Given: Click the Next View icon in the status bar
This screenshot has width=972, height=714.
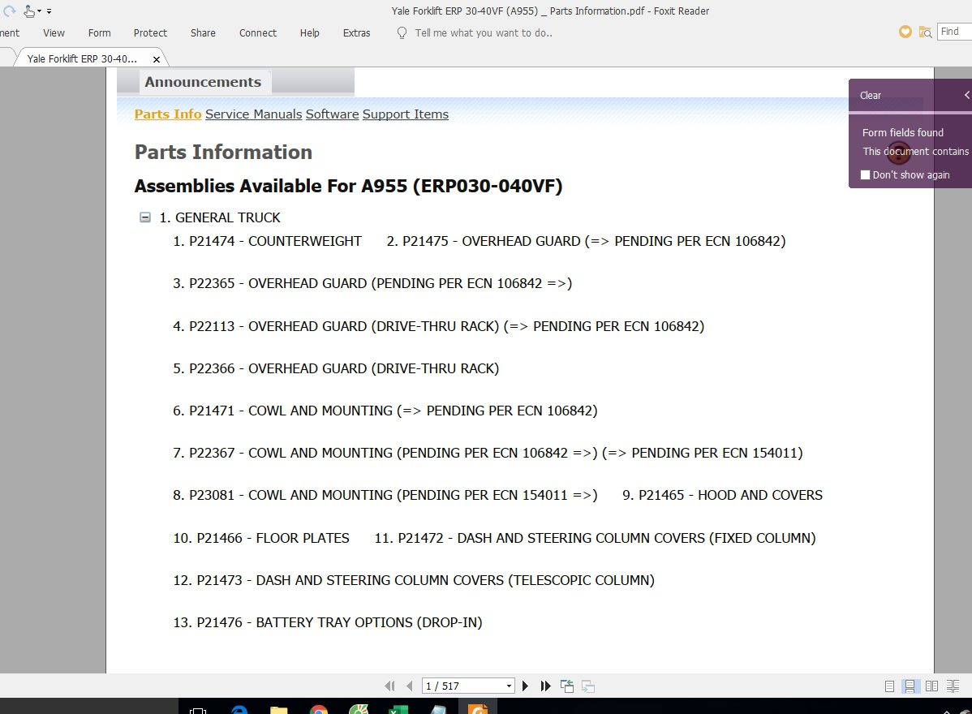Looking at the screenshot, I should [587, 686].
